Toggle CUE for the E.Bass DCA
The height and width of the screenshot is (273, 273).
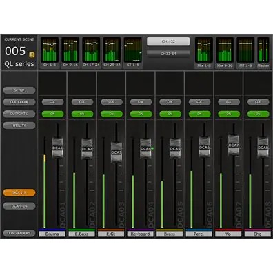point(82,102)
